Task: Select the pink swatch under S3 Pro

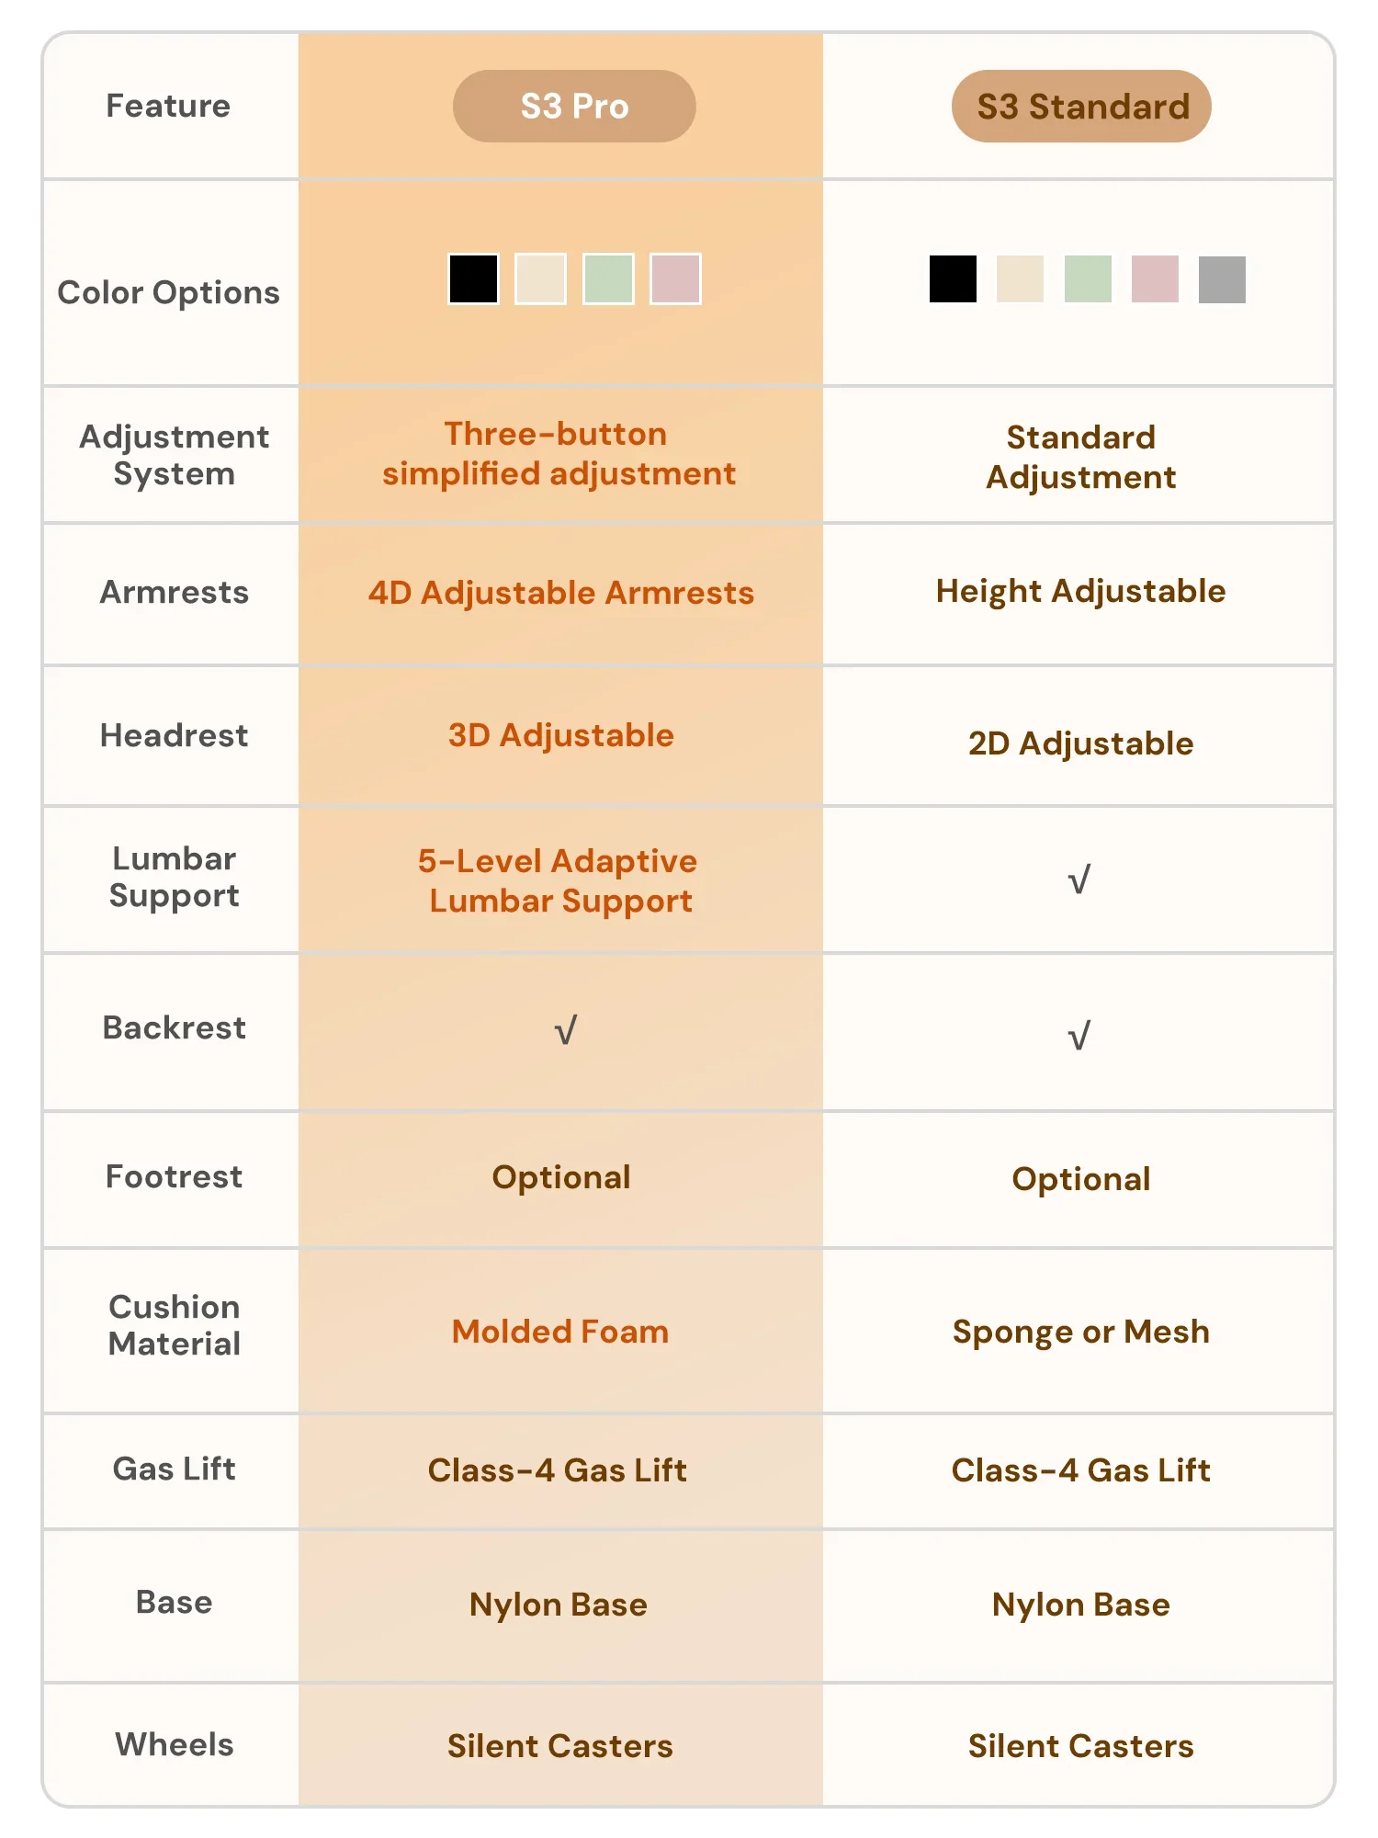Action: point(675,279)
